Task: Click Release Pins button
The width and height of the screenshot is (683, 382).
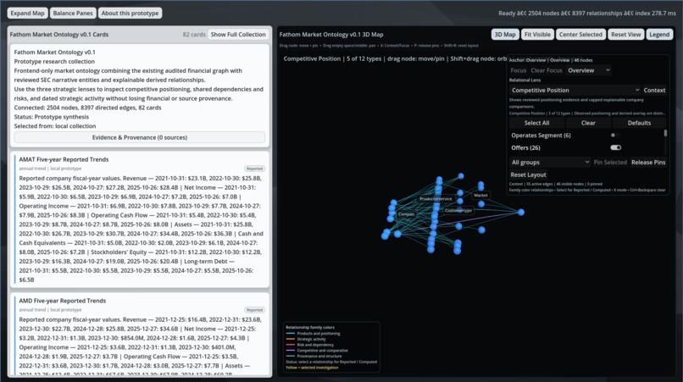Action: click(648, 162)
